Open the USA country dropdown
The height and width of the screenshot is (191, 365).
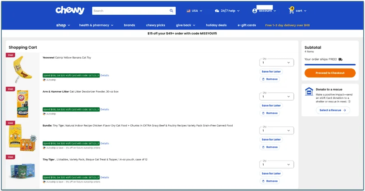pyautogui.click(x=195, y=11)
